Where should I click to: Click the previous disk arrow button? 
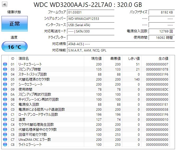(4, 4)
